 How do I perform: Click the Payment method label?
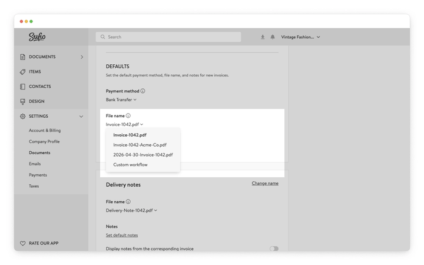122,91
